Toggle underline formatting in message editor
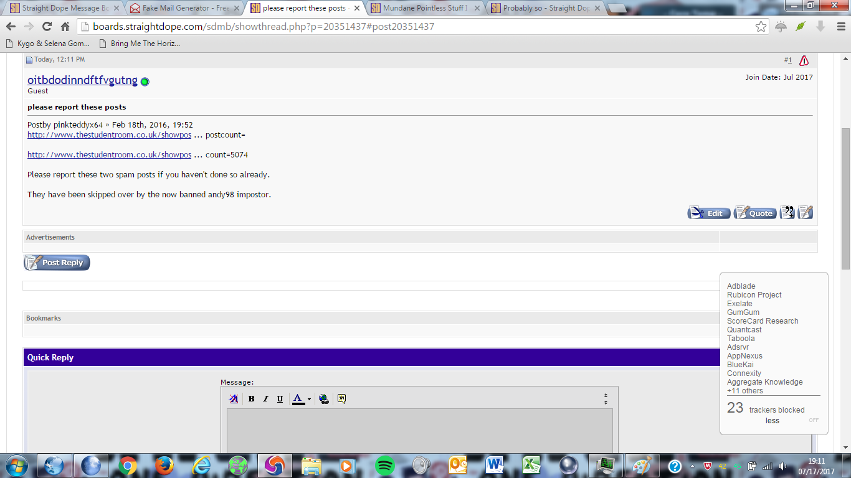The width and height of the screenshot is (851, 478). 280,399
